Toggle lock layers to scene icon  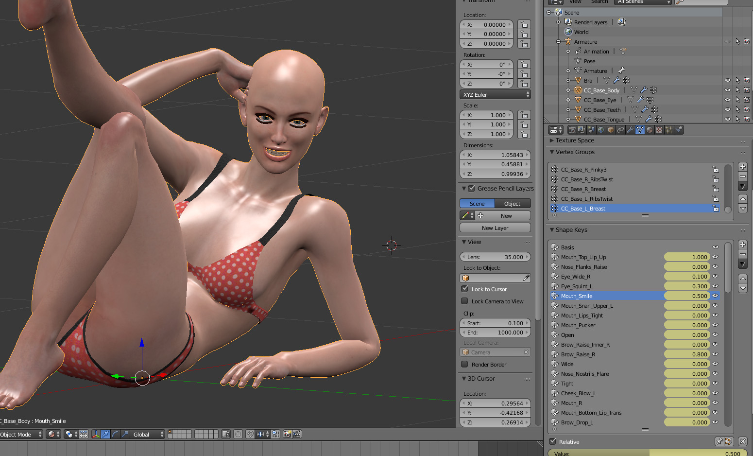tap(225, 434)
